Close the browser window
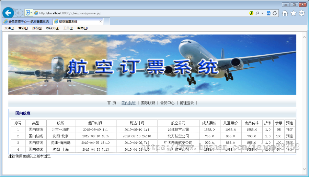 pos(302,4)
